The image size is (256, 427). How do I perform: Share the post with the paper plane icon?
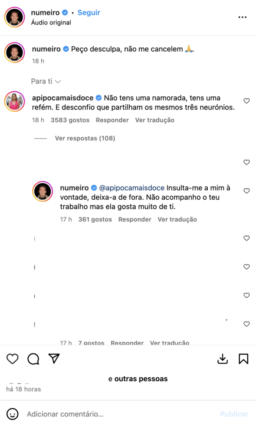click(x=54, y=358)
